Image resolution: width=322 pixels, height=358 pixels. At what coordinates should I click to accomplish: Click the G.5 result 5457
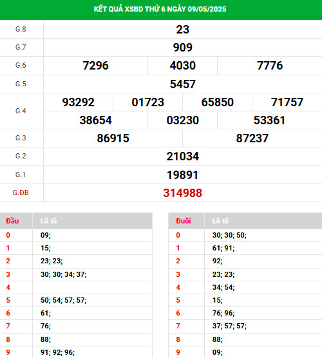183,84
